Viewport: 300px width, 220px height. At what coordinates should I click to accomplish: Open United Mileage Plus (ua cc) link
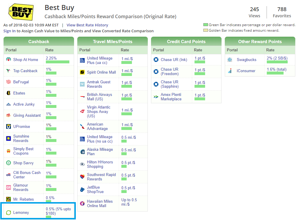100,60
